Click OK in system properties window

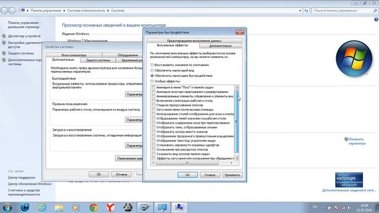[99, 174]
